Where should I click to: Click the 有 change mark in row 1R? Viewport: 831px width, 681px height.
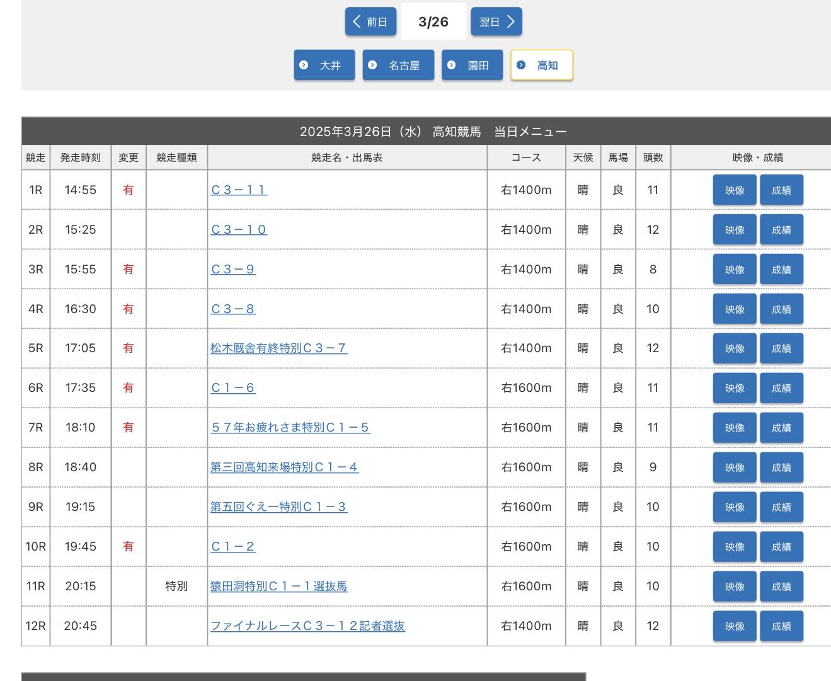pyautogui.click(x=129, y=190)
